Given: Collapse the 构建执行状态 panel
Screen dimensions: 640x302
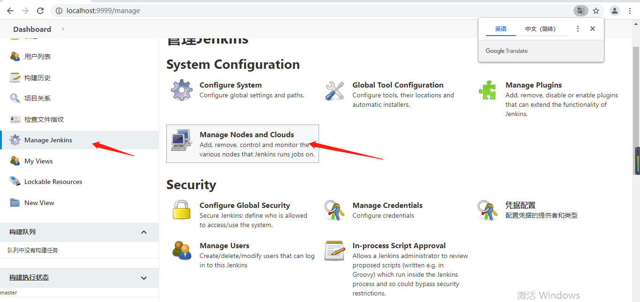Looking at the screenshot, I should pos(144,278).
